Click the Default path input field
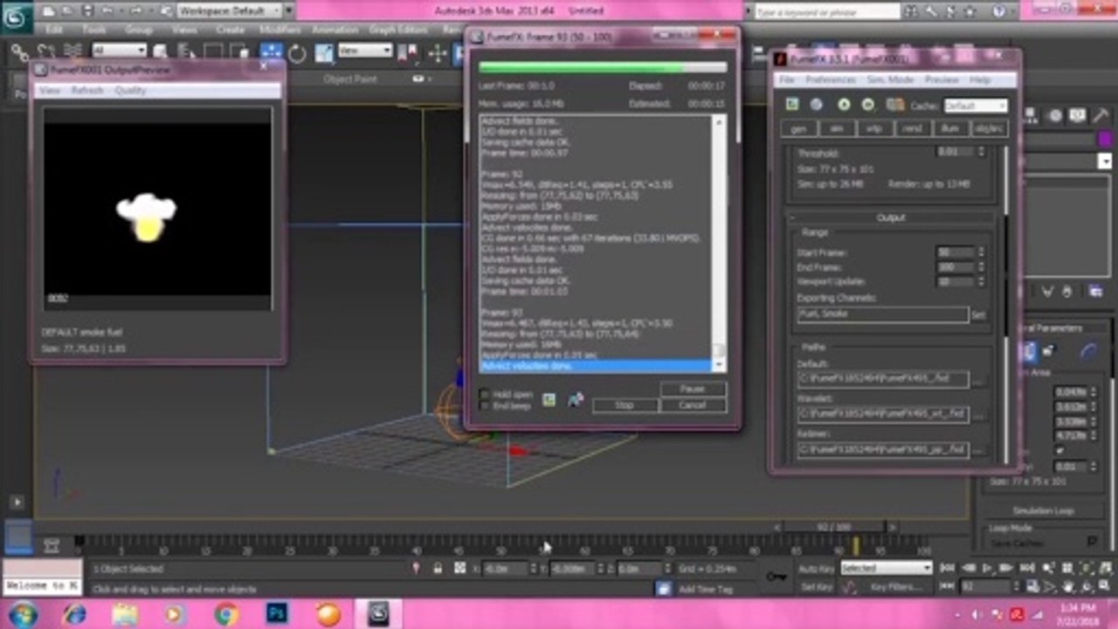 tap(882, 380)
